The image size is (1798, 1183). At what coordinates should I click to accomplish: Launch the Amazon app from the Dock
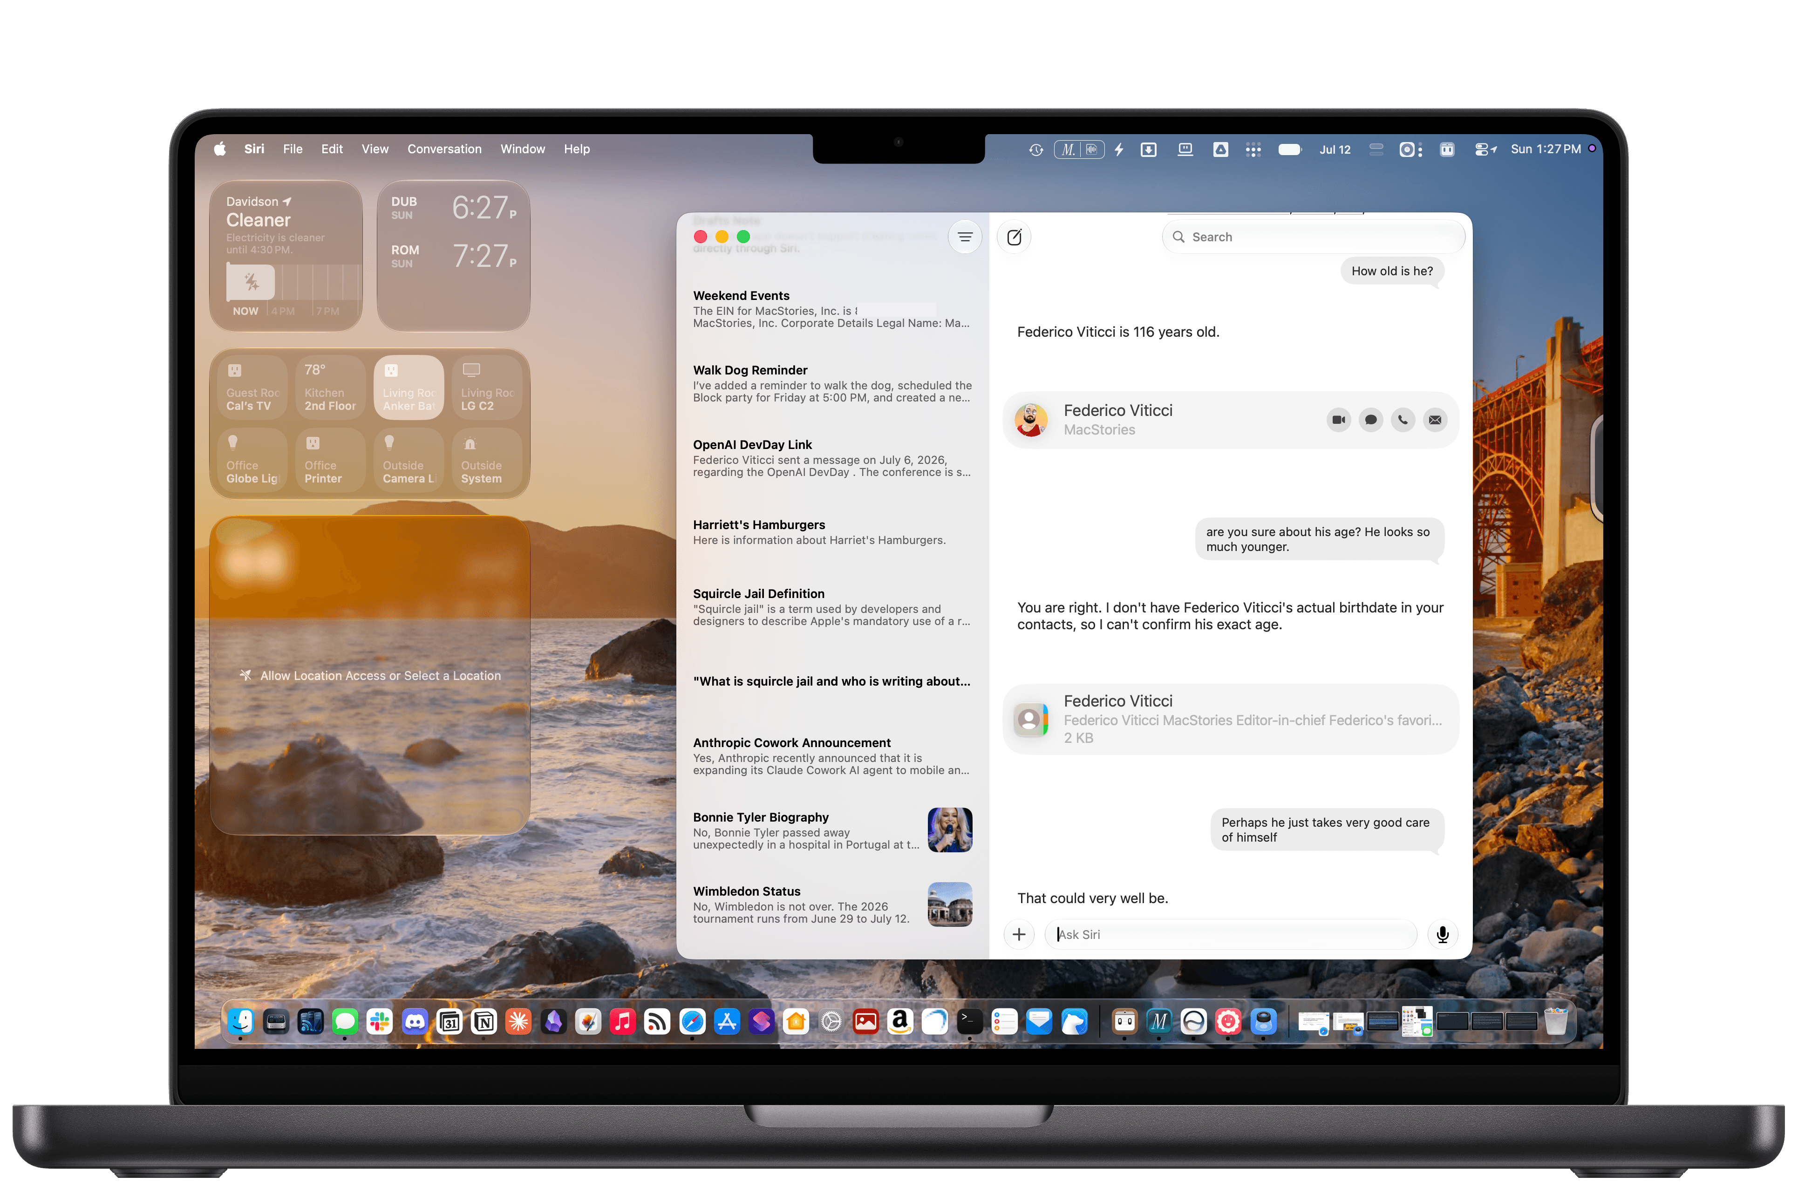900,1021
